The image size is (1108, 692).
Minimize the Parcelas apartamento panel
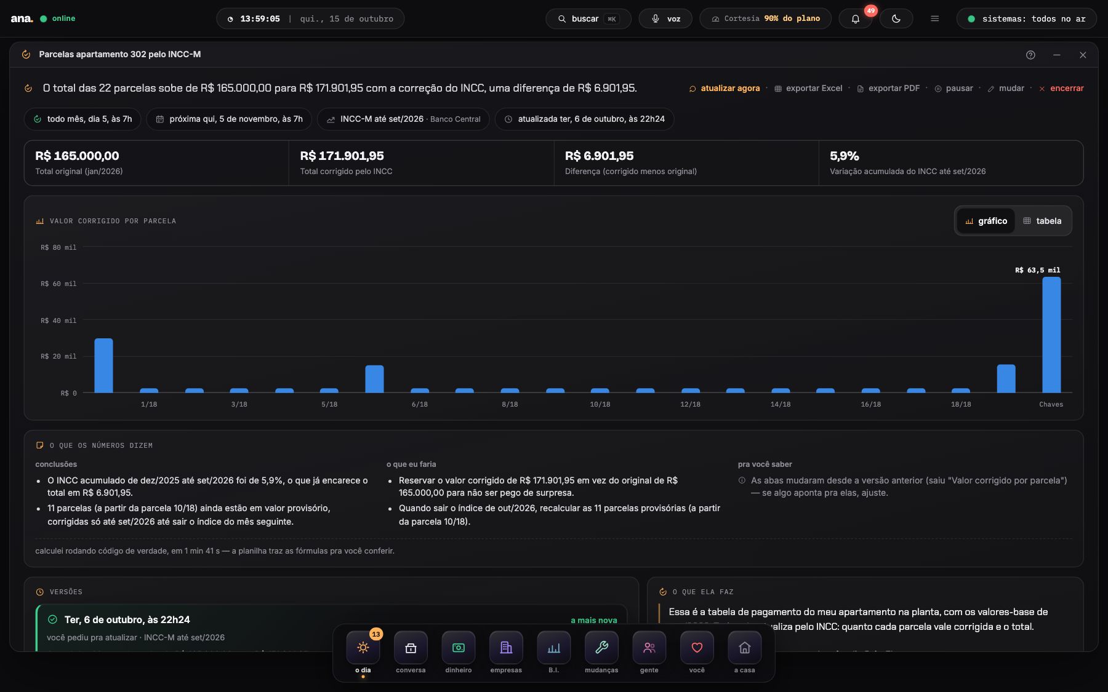pyautogui.click(x=1057, y=55)
